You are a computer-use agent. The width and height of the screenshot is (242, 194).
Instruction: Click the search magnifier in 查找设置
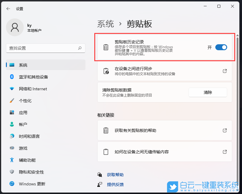pos(80,48)
